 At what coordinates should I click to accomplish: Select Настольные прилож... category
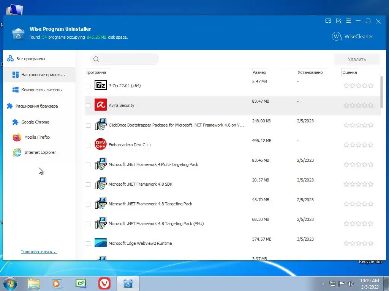tap(39, 75)
